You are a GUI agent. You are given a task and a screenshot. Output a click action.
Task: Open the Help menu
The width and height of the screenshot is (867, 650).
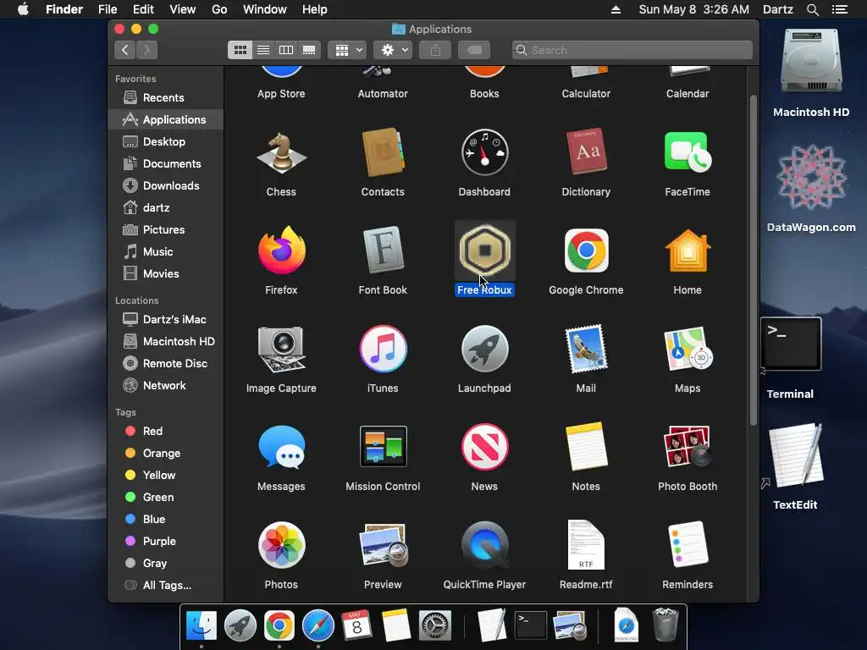pos(315,9)
